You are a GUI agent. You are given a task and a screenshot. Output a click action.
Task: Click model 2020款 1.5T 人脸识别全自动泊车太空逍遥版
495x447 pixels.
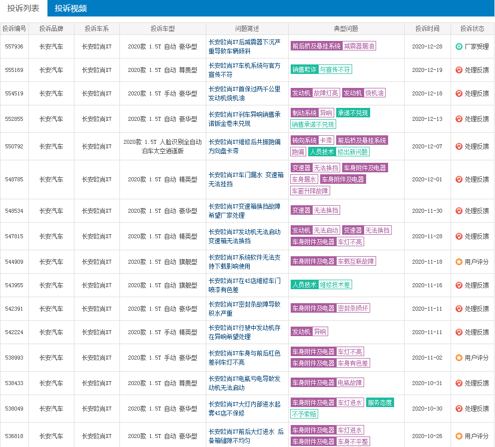[162, 146]
